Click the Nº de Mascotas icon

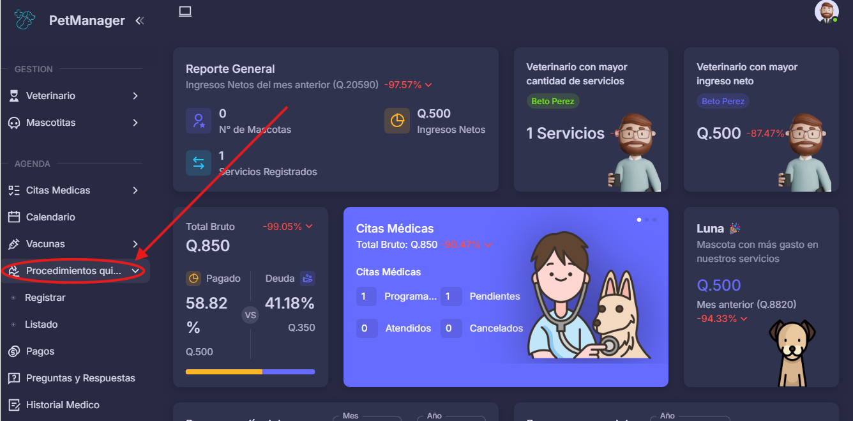pos(199,121)
